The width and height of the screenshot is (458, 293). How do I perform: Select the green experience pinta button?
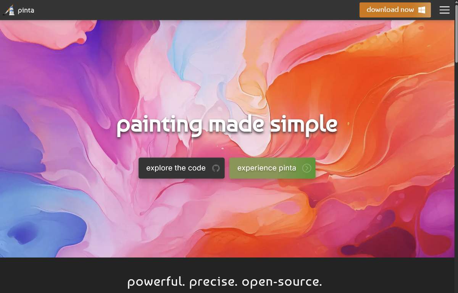tap(273, 168)
